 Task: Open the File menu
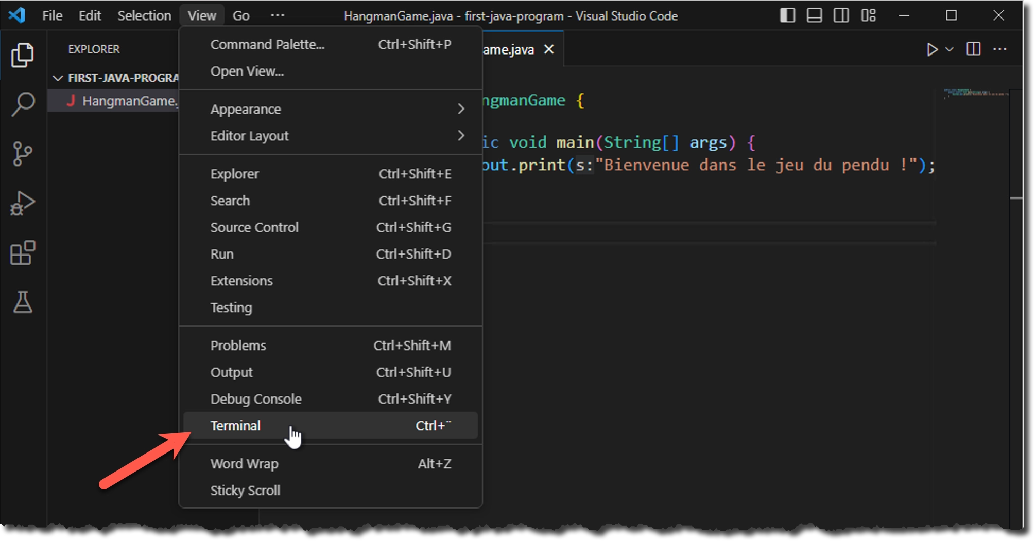(52, 15)
